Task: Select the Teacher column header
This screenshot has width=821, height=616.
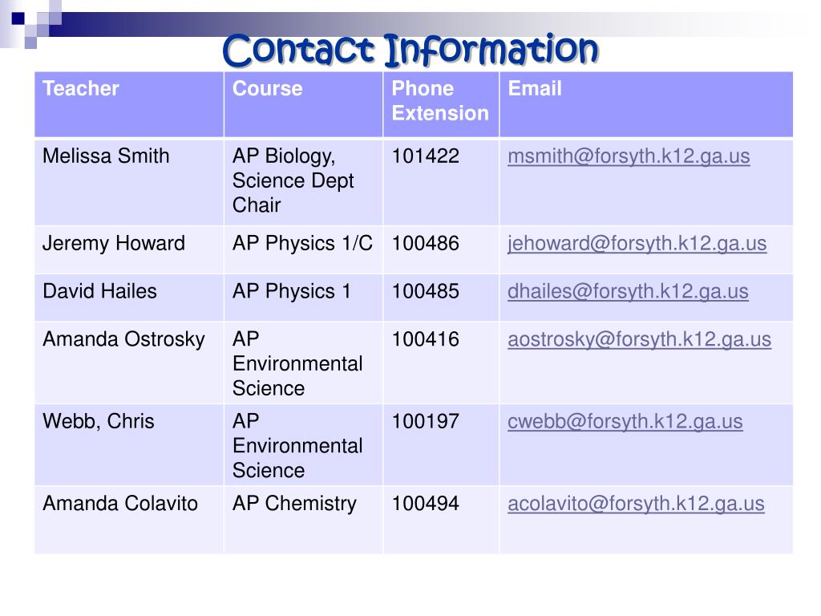Action: pos(129,105)
